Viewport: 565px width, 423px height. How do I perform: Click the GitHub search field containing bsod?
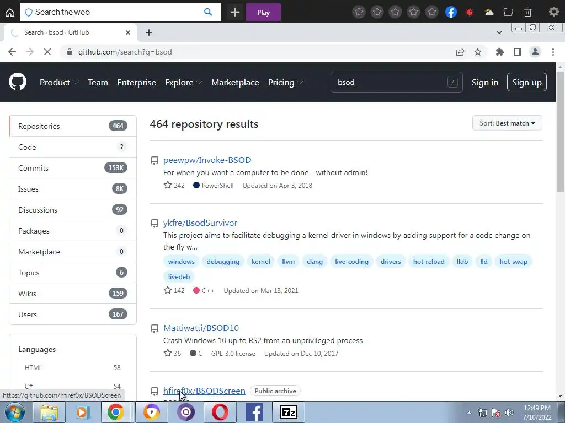pyautogui.click(x=396, y=83)
